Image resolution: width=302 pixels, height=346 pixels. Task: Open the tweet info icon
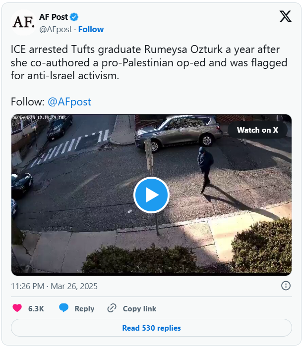286,286
